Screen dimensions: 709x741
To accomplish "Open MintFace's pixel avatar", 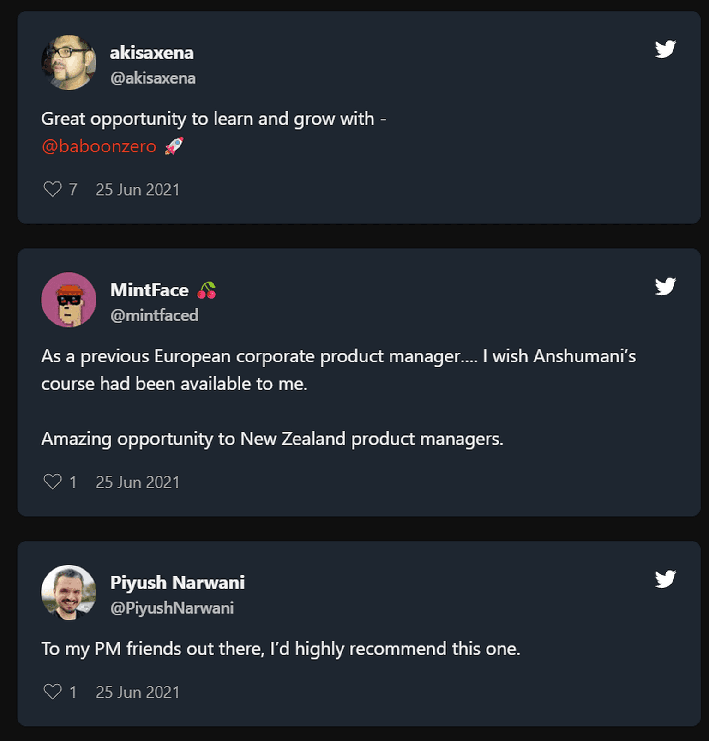I will (x=69, y=300).
